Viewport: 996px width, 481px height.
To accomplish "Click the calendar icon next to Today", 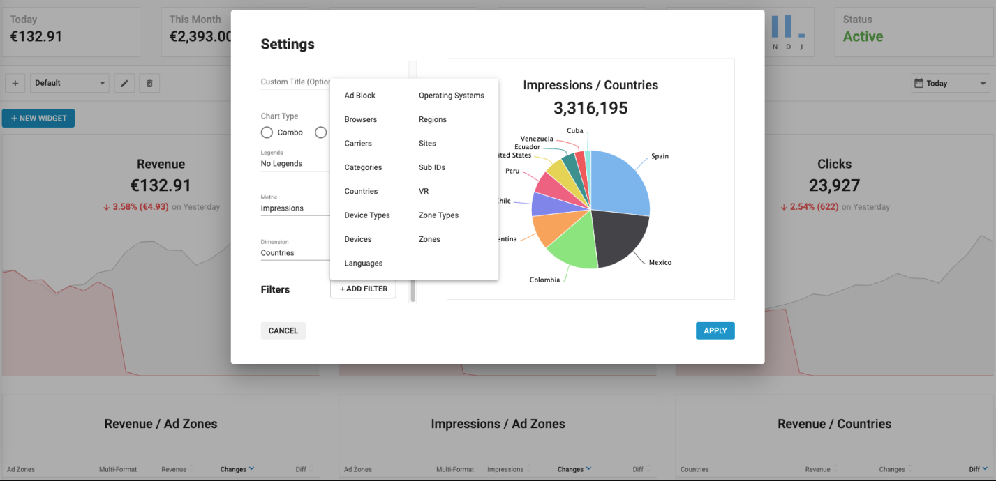I will pos(920,83).
